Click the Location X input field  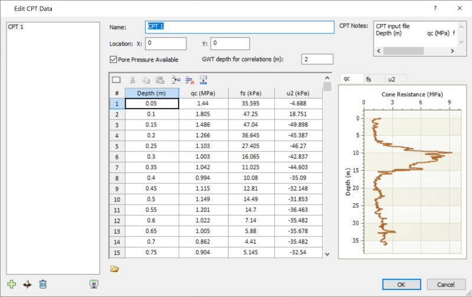click(x=166, y=44)
